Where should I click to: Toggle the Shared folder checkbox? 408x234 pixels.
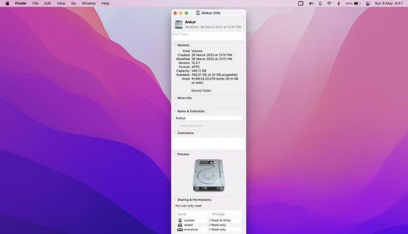point(188,90)
